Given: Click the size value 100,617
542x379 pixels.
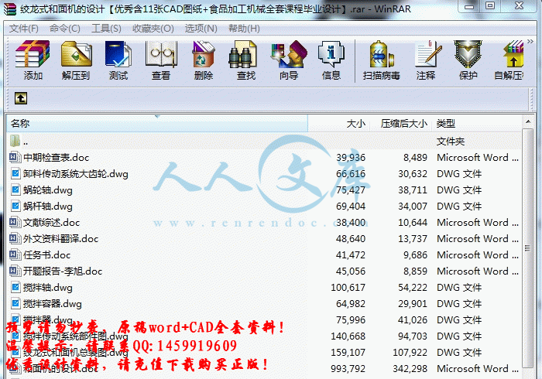Looking at the screenshot, I should (348, 288).
